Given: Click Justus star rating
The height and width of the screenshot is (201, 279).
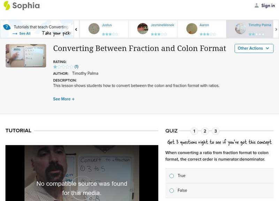Looking at the screenshot, I should [110, 34].
